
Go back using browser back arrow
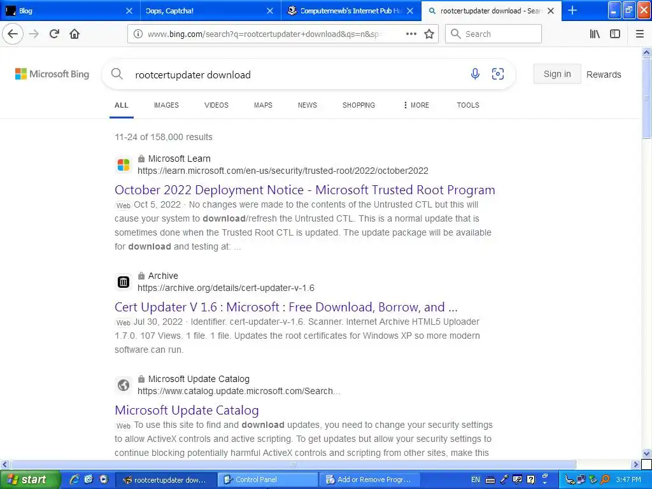tap(13, 34)
